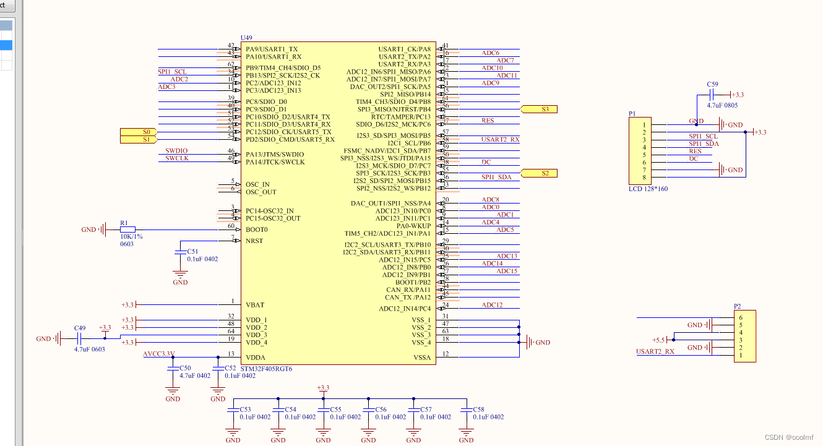Select capacitor C49 symbol
This screenshot has height=446, width=823.
point(79,338)
